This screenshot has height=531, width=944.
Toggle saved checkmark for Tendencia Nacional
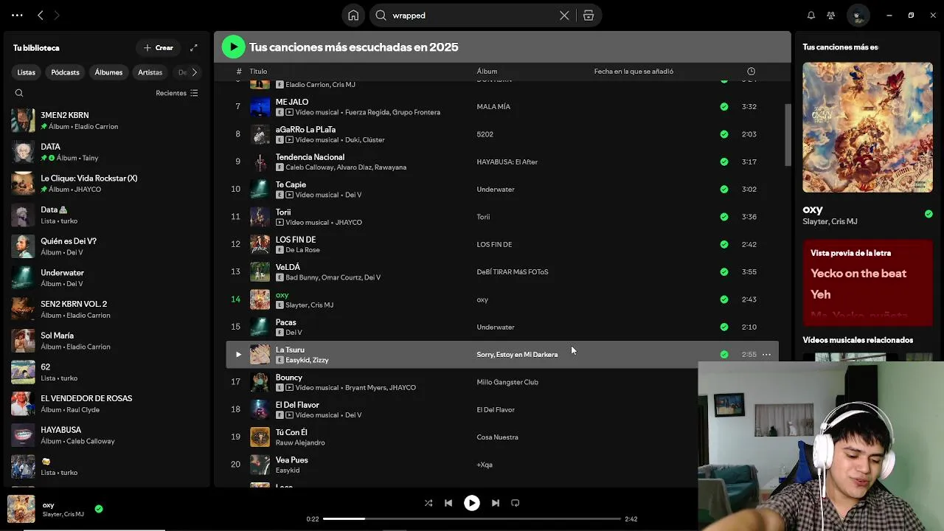(724, 162)
